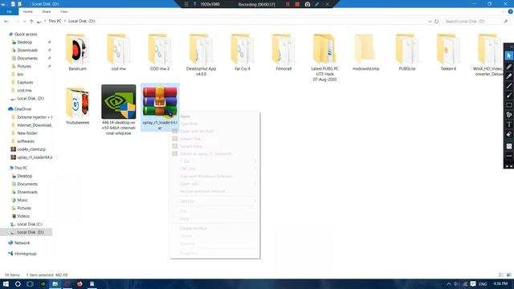Open the File tab in ribbon
514x289 pixels.
coord(9,11)
